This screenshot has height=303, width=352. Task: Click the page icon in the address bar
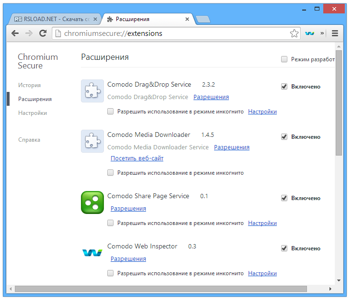pos(58,34)
